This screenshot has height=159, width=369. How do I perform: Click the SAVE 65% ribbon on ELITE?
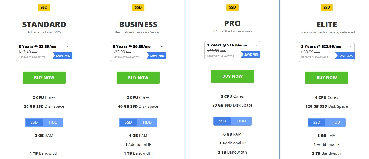pos(345,56)
